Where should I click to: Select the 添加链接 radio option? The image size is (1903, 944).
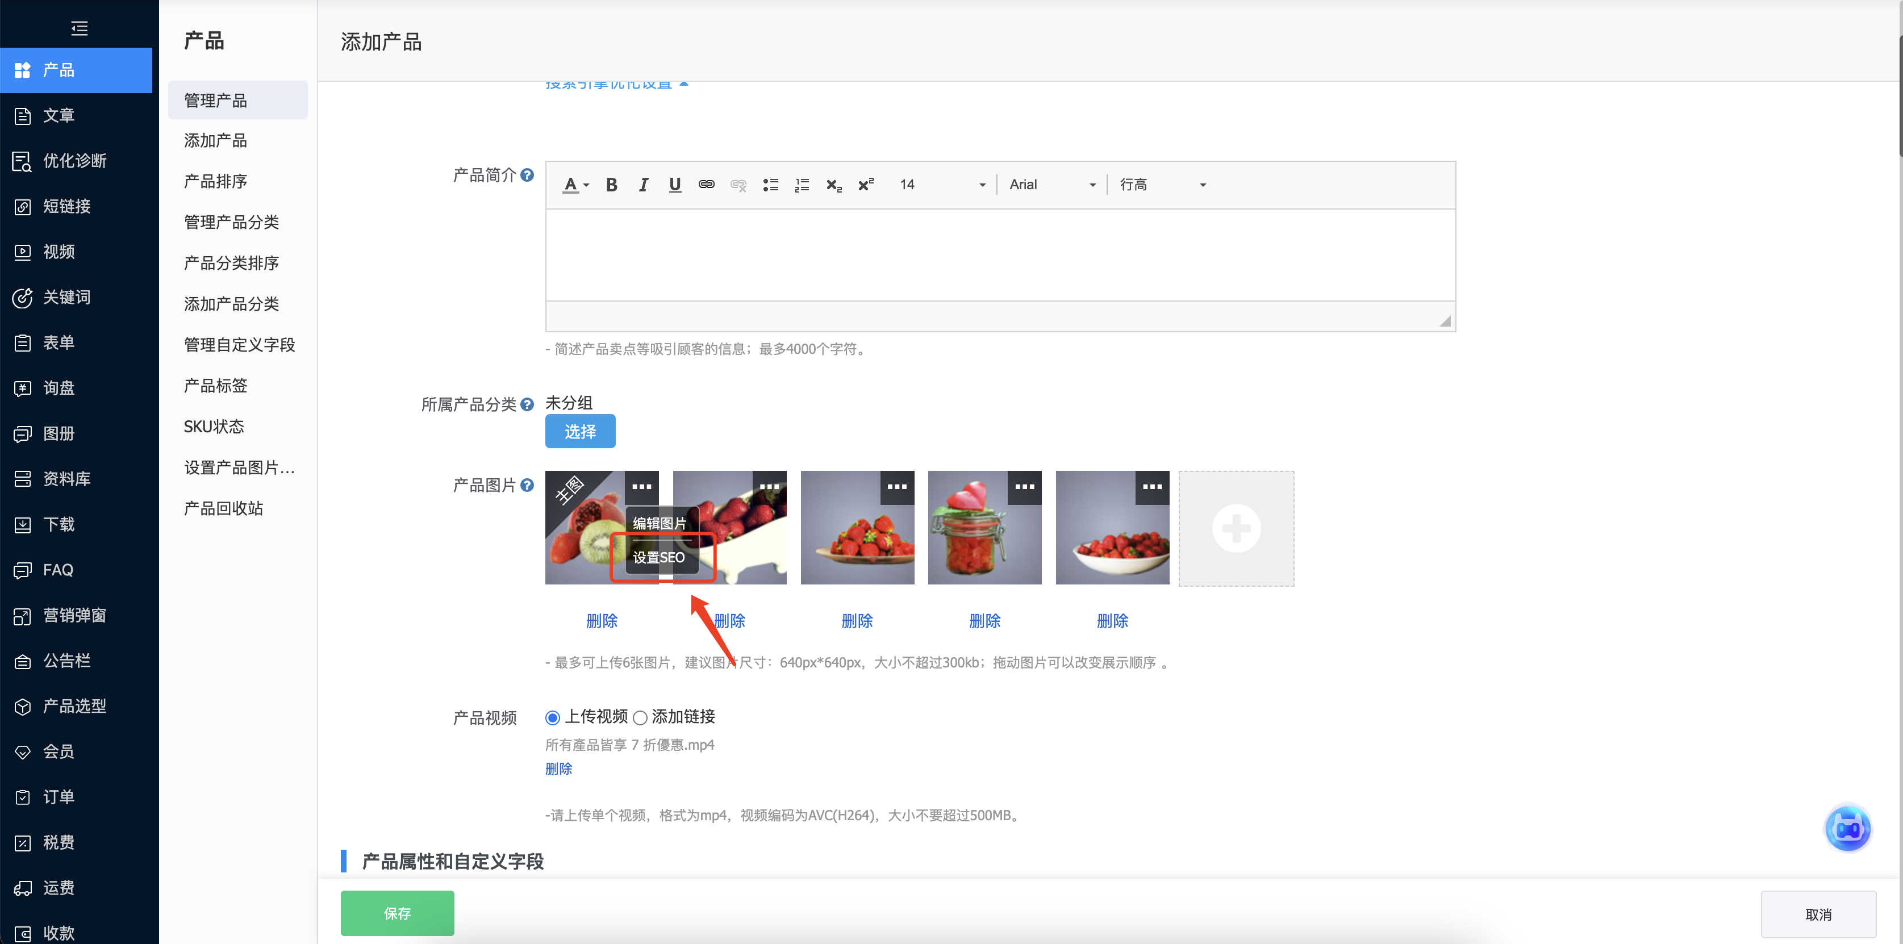click(640, 717)
